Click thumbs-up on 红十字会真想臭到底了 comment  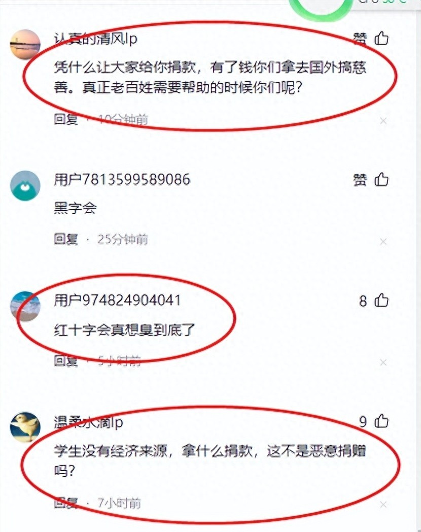tap(381, 301)
